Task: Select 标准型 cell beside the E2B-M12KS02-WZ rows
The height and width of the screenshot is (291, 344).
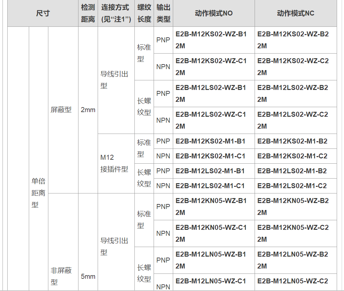Action: click(144, 54)
